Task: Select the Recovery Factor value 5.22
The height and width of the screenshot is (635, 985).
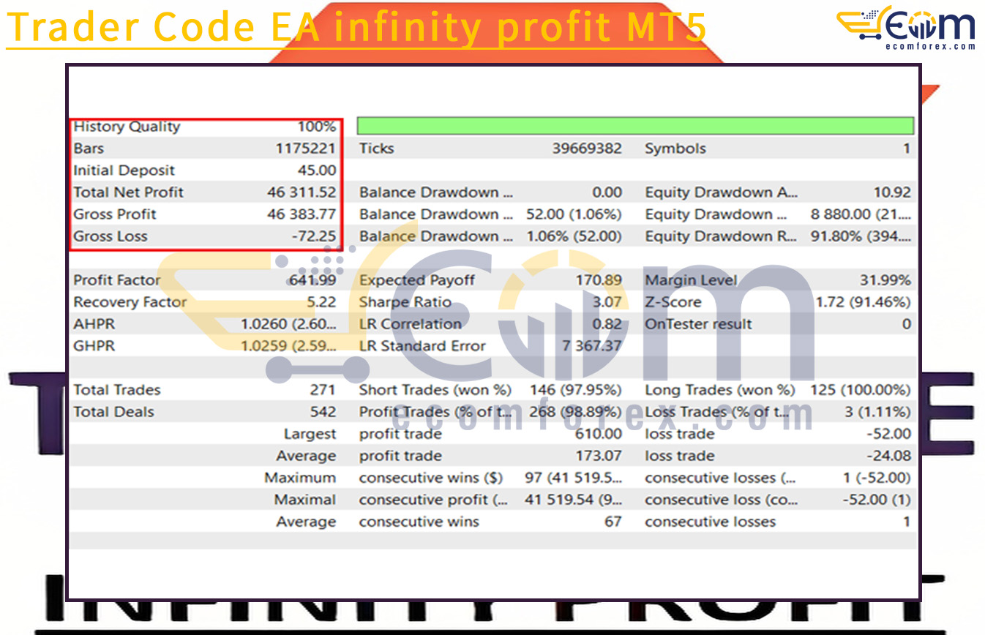Action: tap(322, 302)
